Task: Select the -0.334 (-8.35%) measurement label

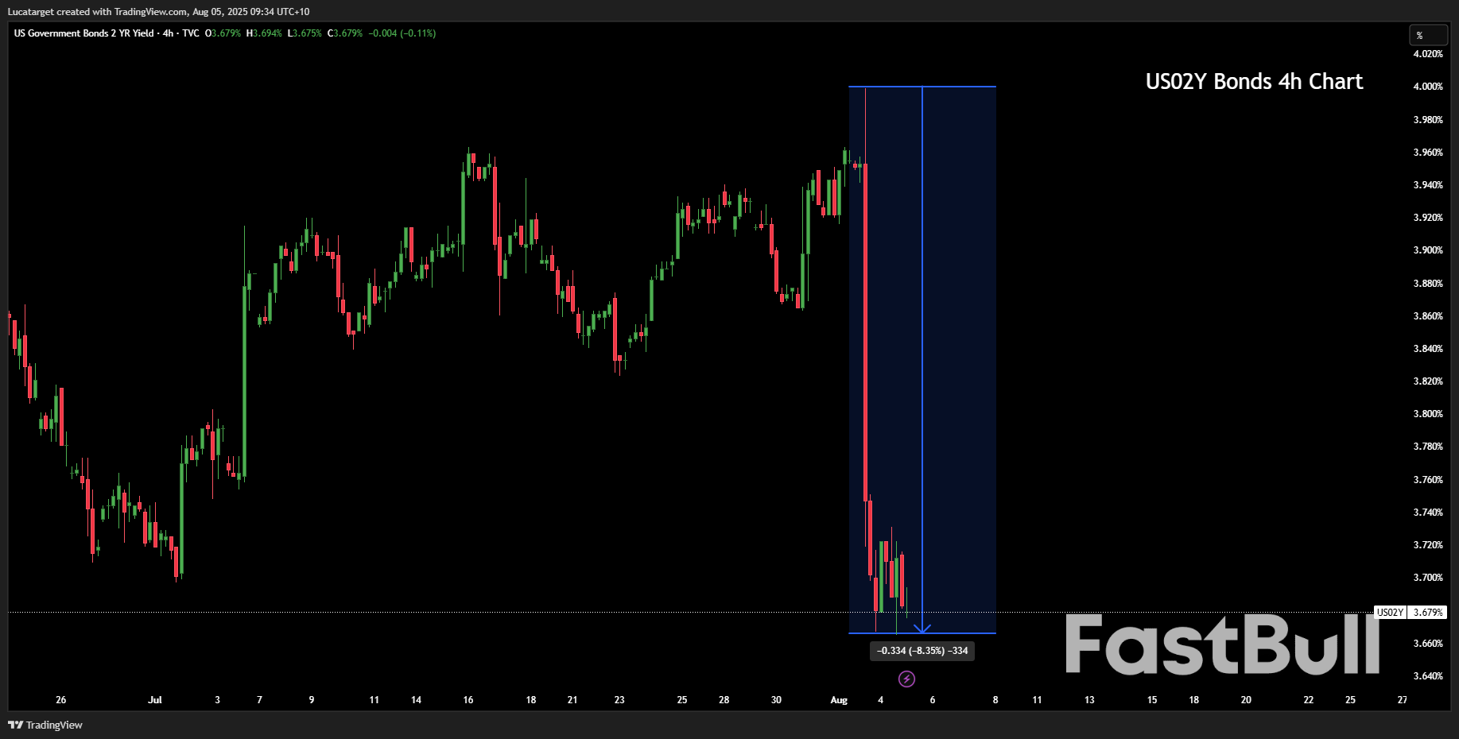Action: click(x=922, y=651)
